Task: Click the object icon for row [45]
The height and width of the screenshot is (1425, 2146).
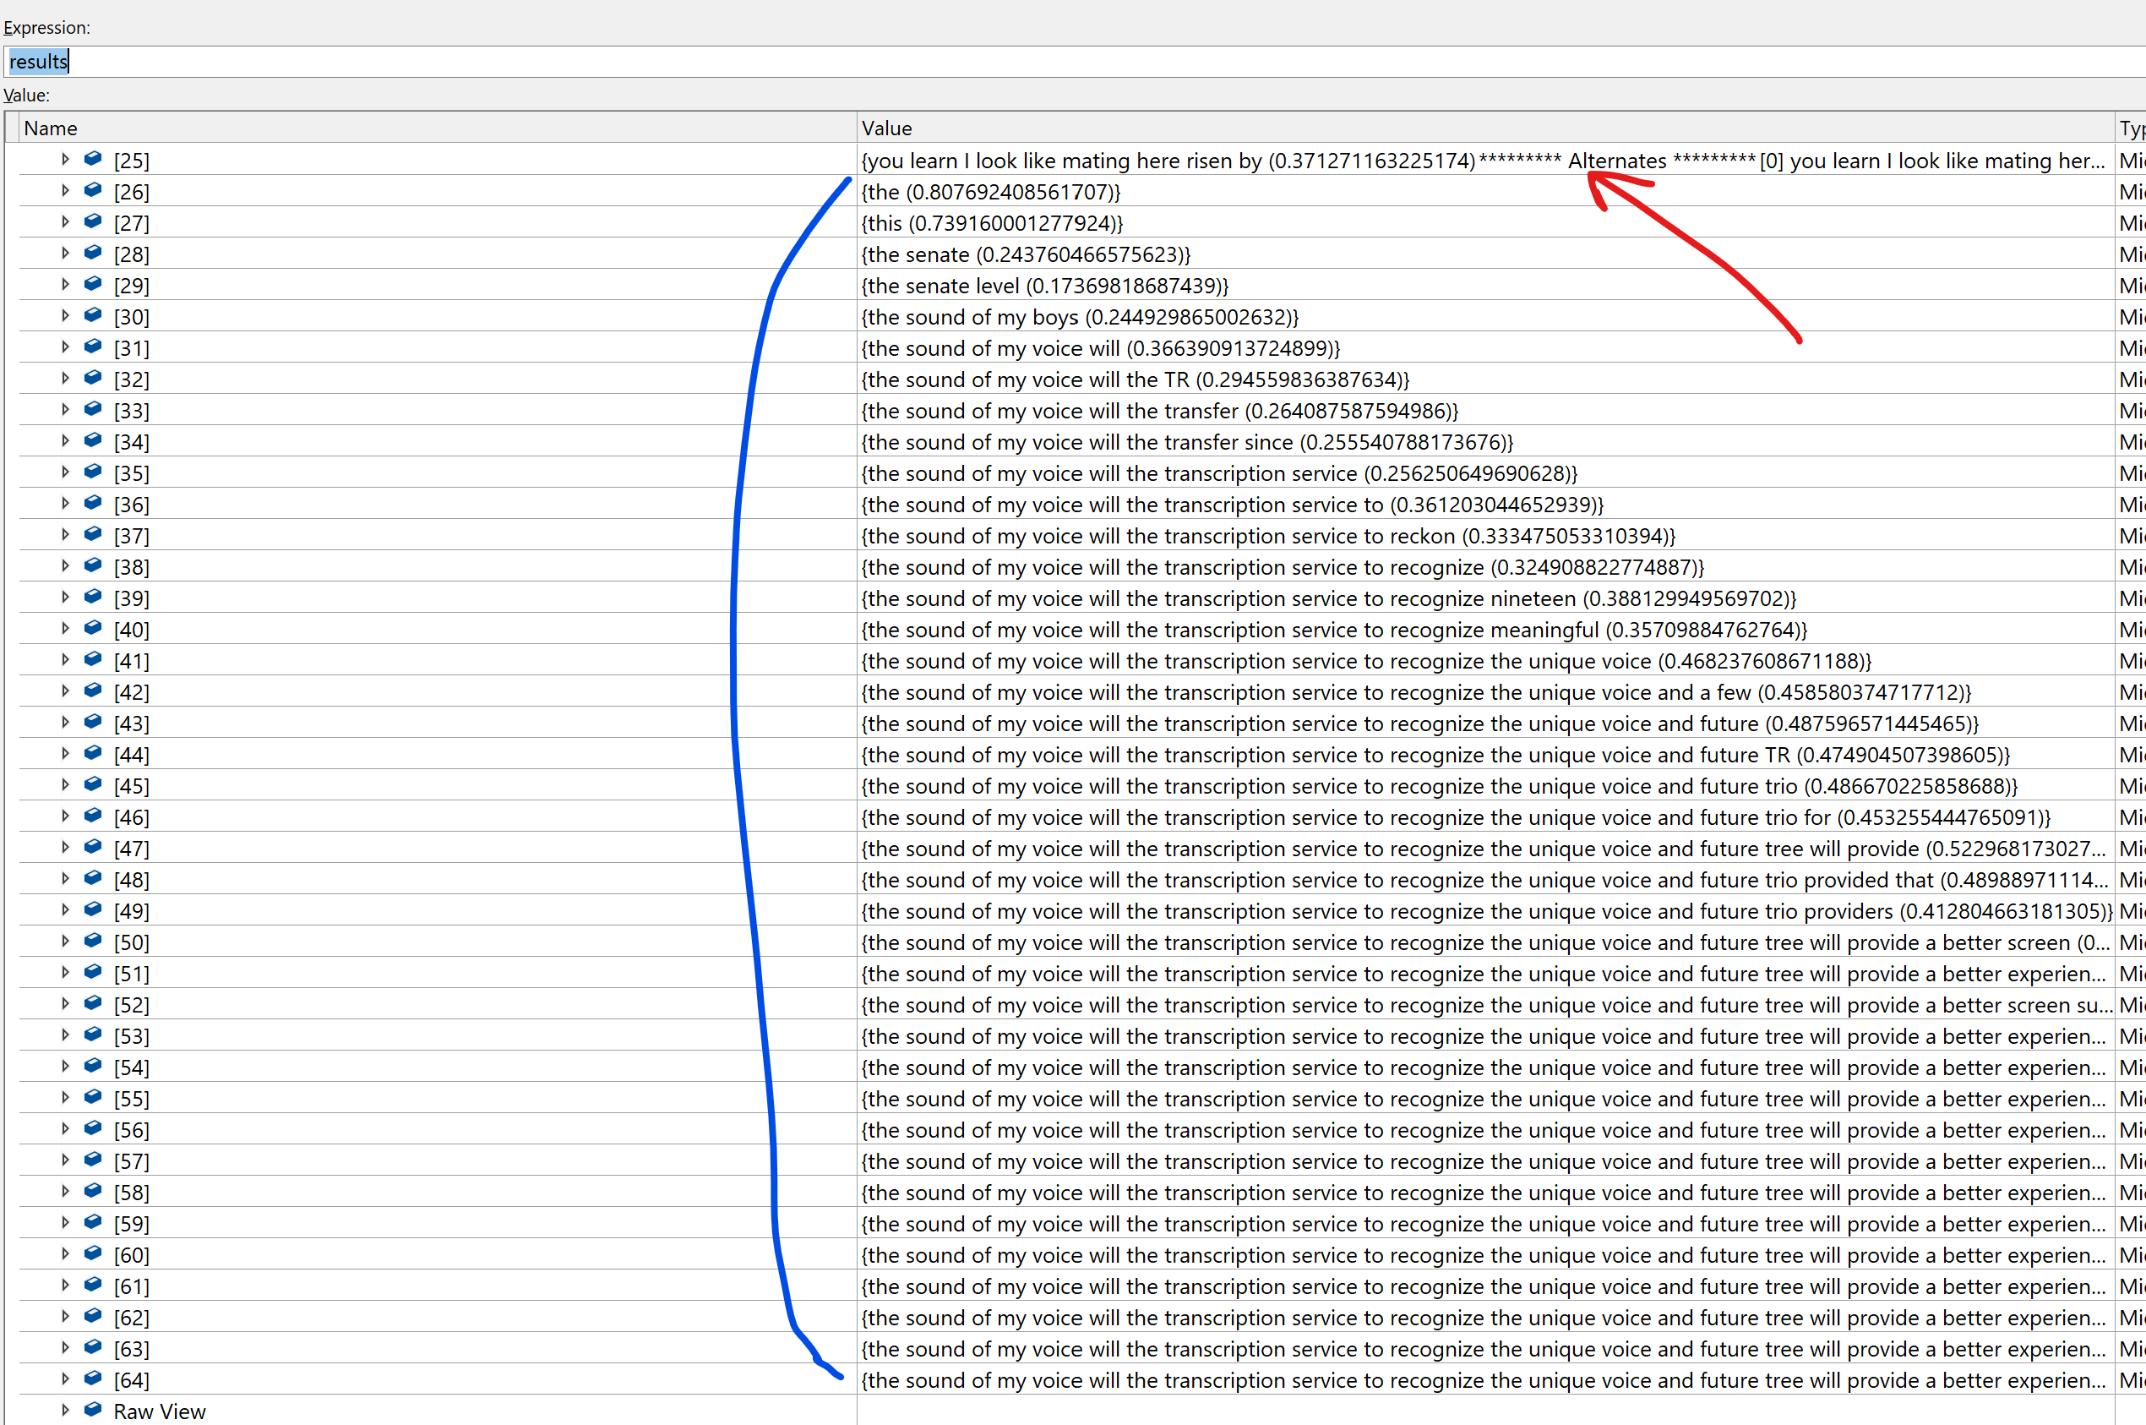Action: 93,784
